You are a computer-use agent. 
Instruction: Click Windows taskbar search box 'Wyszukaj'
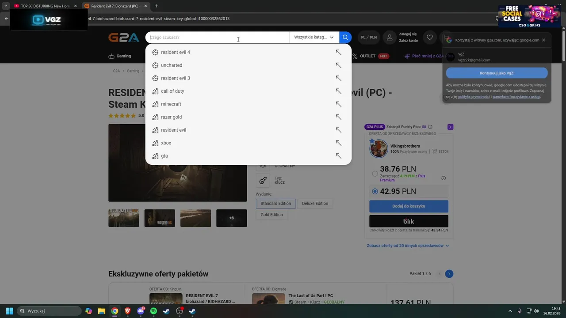pyautogui.click(x=49, y=311)
